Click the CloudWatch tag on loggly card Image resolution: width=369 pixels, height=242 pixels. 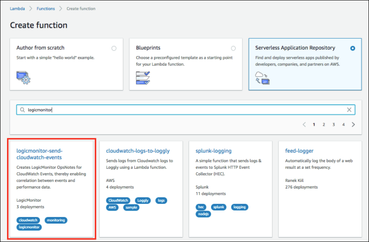(118, 200)
